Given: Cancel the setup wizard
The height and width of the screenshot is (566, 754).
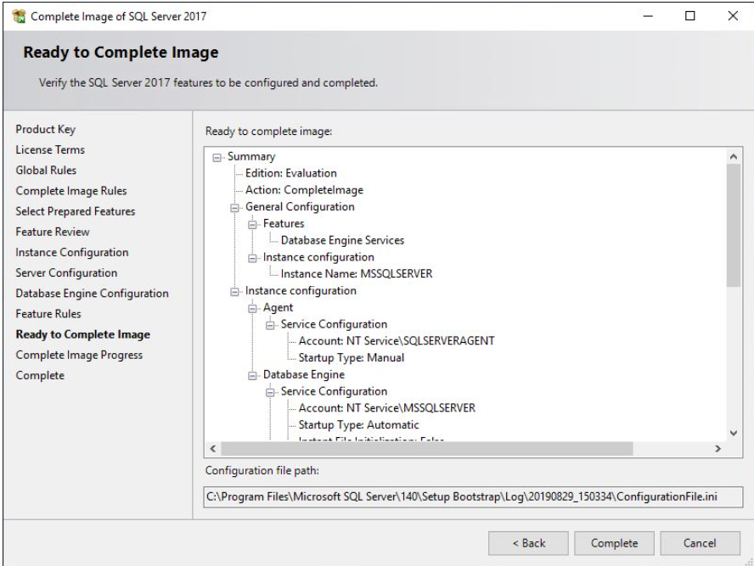Looking at the screenshot, I should click(700, 543).
